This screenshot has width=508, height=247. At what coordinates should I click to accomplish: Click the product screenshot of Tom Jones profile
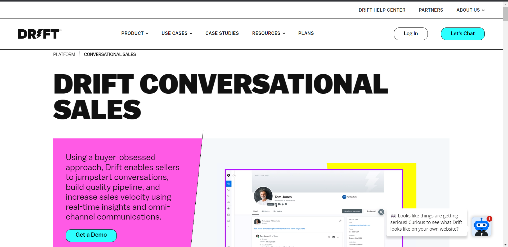click(314, 208)
